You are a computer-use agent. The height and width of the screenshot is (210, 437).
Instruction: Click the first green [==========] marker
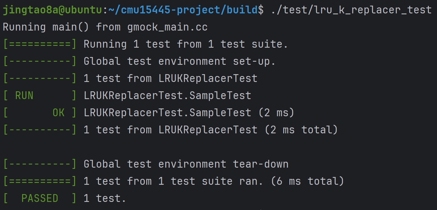[40, 44]
